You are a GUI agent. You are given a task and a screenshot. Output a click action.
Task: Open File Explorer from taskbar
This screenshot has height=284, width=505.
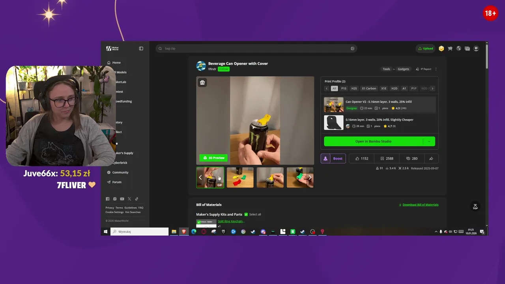point(174,232)
